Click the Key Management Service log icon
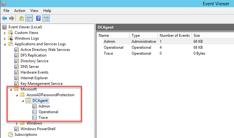 pos(16,84)
